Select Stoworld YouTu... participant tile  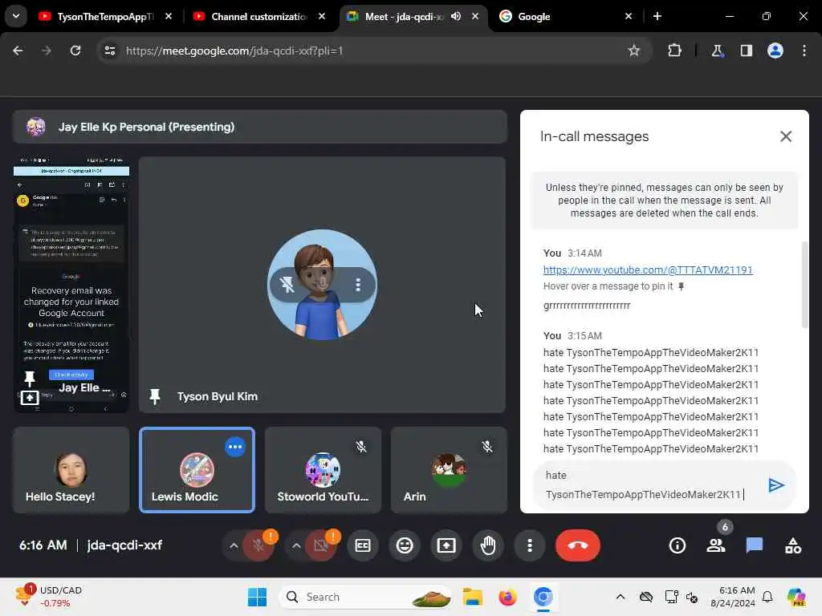(323, 470)
